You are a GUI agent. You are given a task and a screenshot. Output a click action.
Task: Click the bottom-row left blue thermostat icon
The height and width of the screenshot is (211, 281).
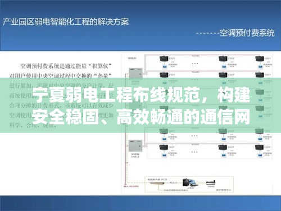[x=165, y=155]
